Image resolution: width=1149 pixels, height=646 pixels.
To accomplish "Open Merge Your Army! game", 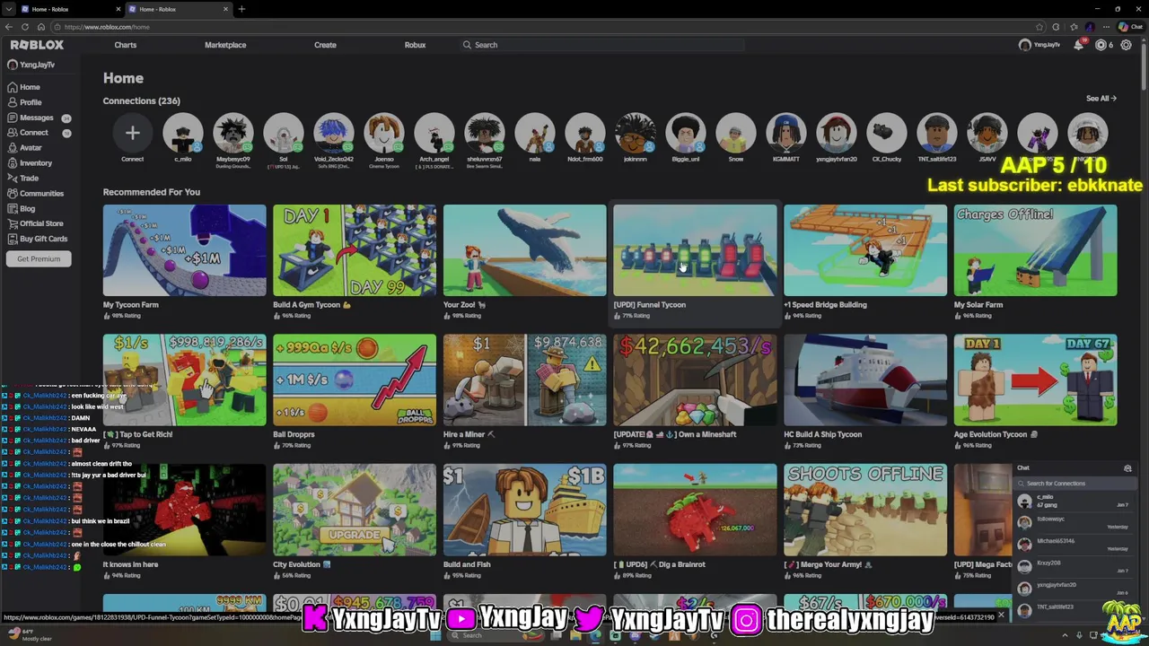I will pos(865,510).
